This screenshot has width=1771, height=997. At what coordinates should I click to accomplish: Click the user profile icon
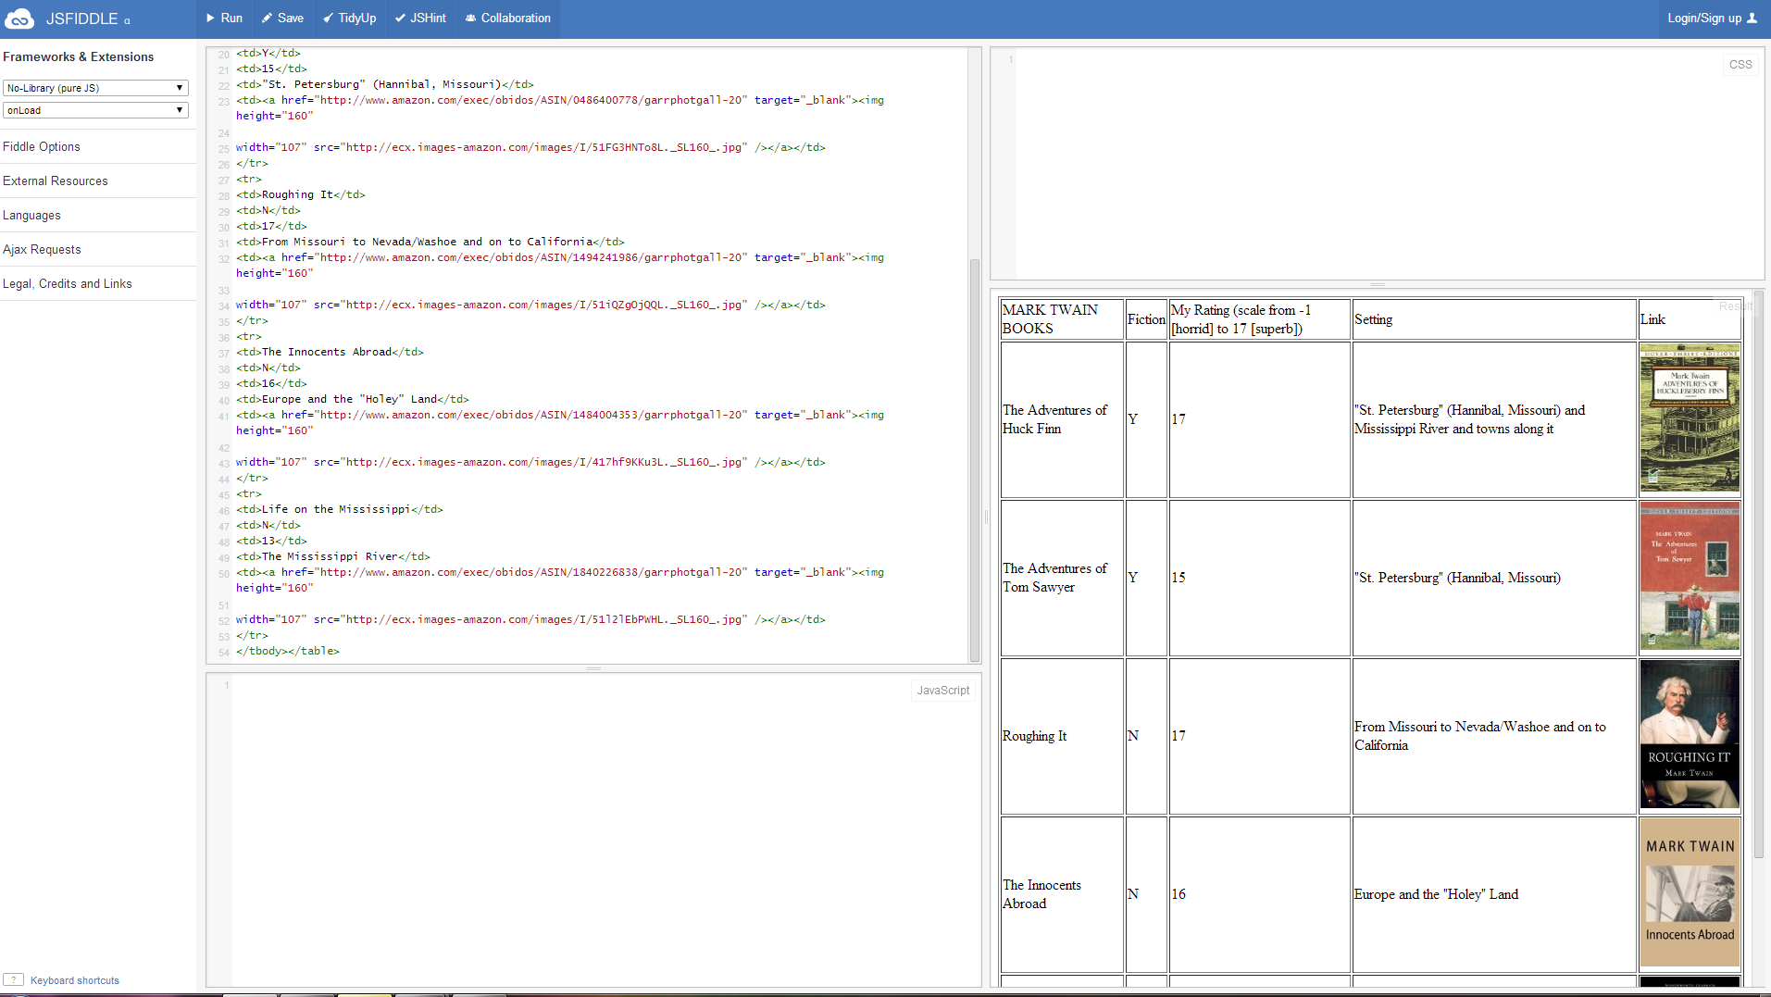coord(1752,19)
